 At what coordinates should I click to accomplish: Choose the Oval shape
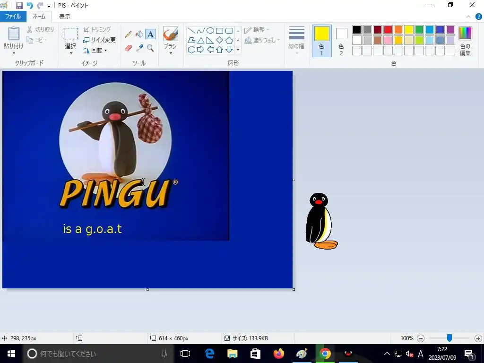(210, 31)
